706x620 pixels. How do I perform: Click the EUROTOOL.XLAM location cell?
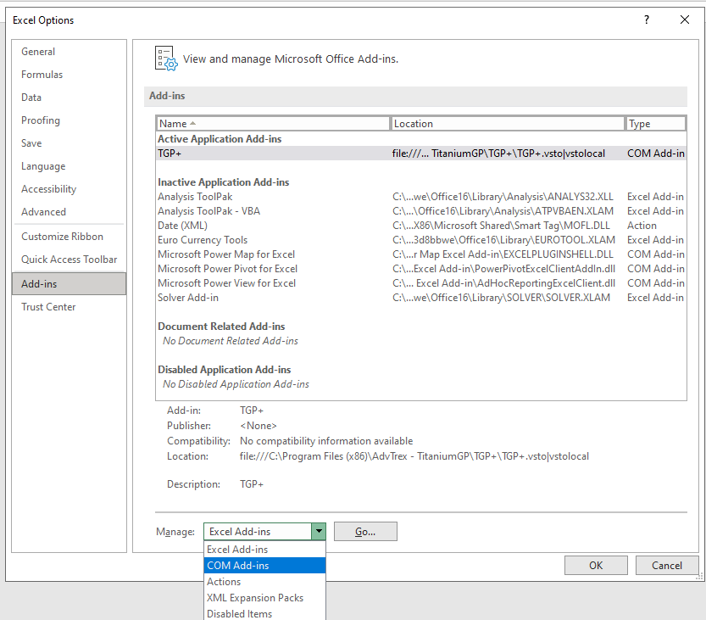(503, 240)
